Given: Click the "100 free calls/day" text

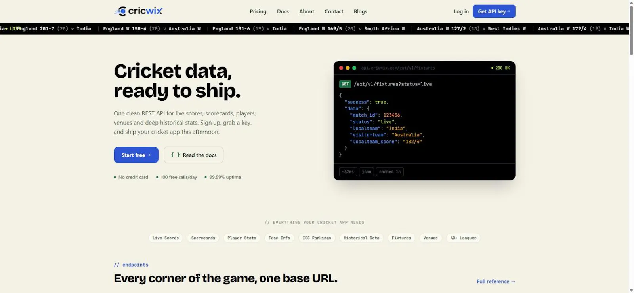Looking at the screenshot, I should click(x=179, y=177).
